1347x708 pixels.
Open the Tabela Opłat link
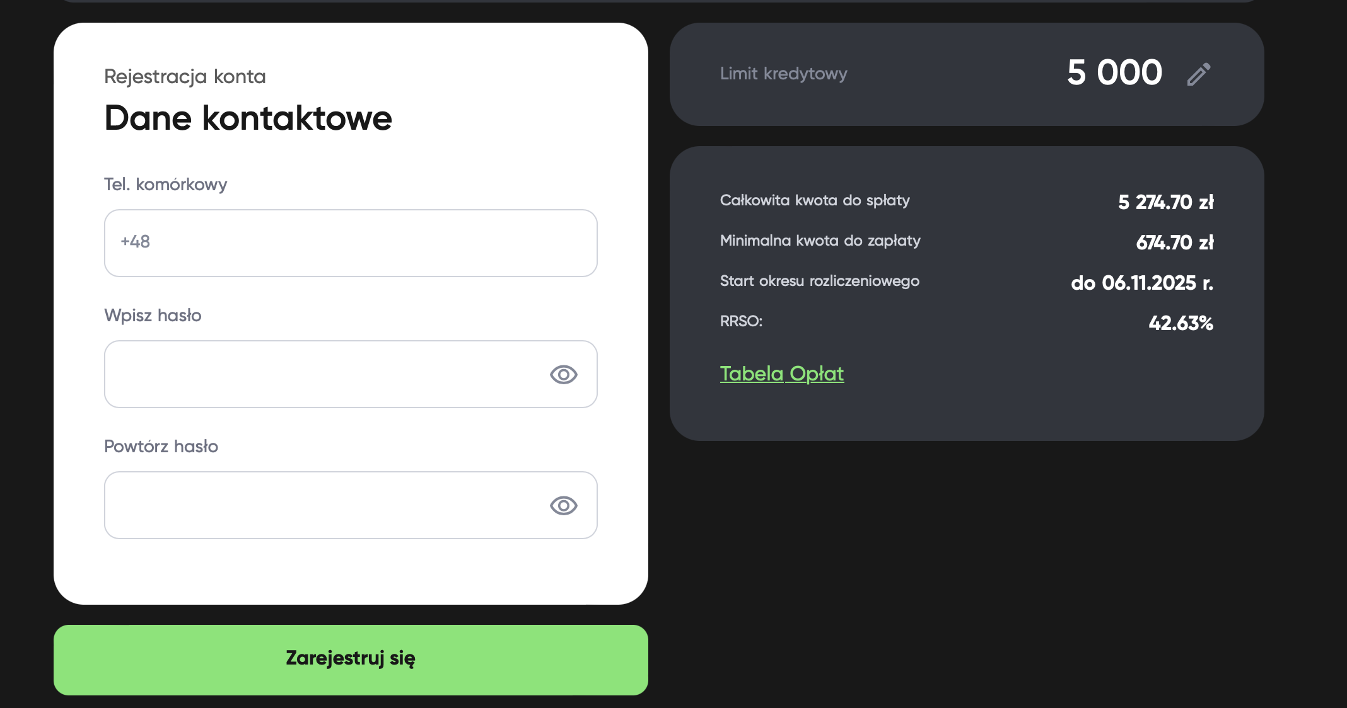[x=781, y=374]
